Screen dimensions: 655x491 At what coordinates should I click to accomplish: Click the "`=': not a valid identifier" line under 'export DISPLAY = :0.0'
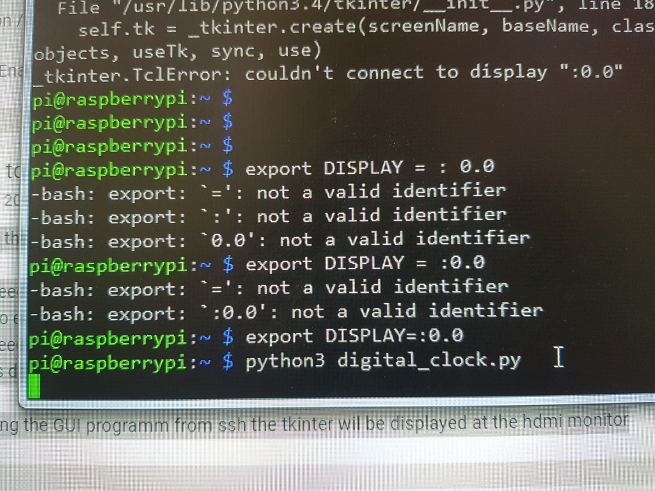click(x=269, y=288)
